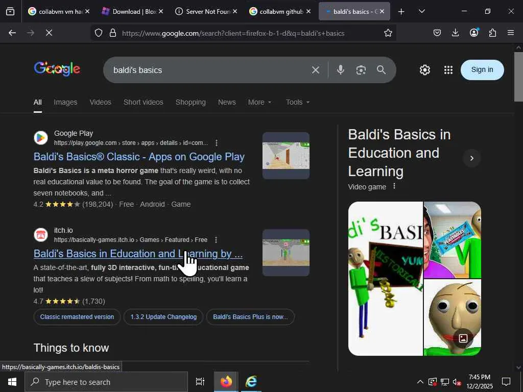Close the baldi's basics tab
The image size is (523, 392).
tap(382, 11)
